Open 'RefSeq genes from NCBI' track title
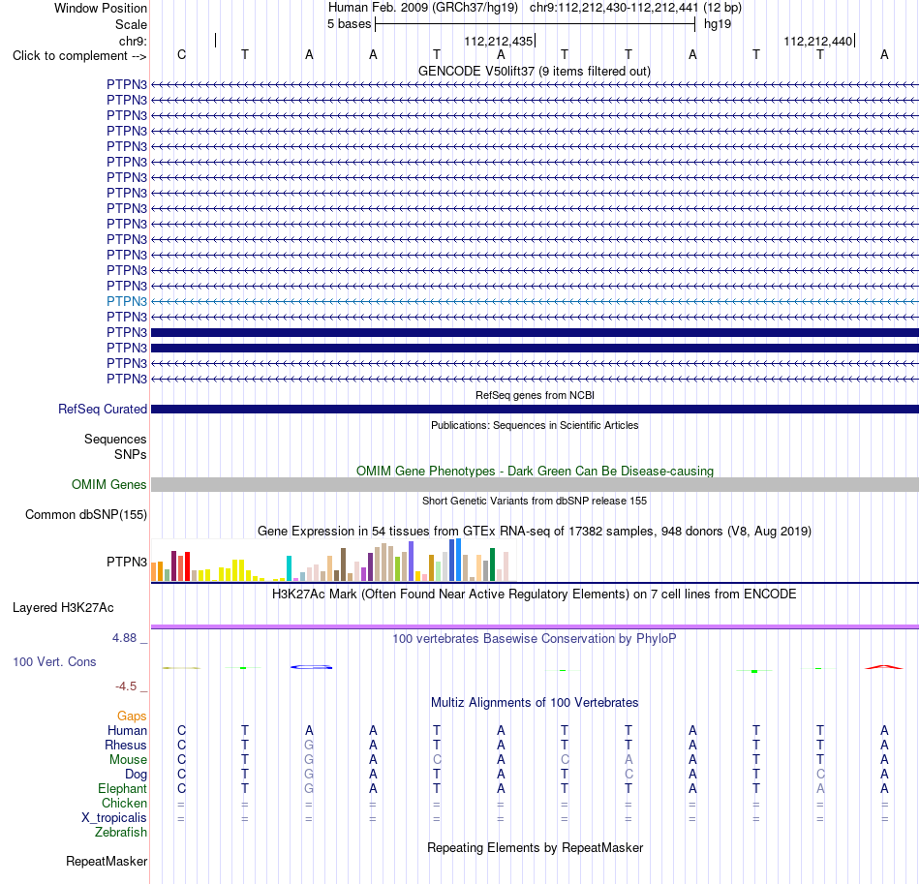This screenshot has width=920, height=884. point(535,395)
